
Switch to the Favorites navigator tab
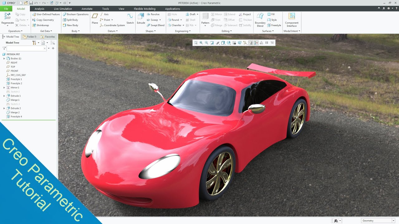coord(48,37)
